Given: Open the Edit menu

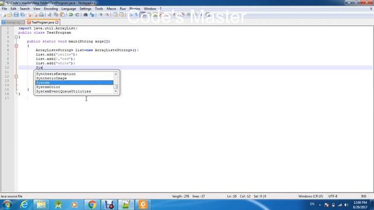Looking at the screenshot, I should pyautogui.click(x=13, y=9).
